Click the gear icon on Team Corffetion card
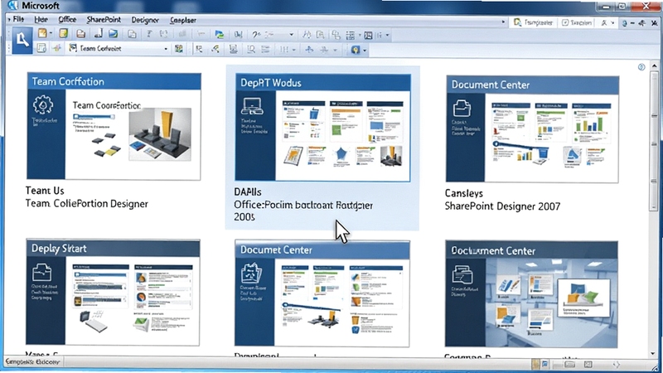The image size is (663, 373). click(43, 105)
